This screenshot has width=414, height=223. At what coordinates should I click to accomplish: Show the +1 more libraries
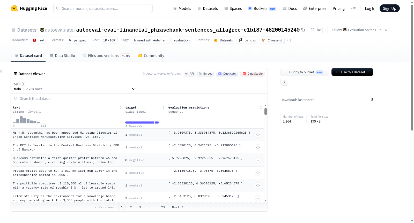[x=289, y=40]
